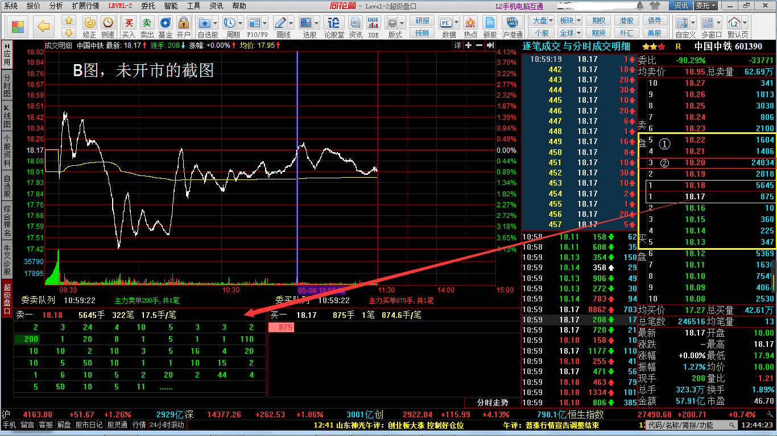Click the 自定义 customize page icon

point(683,23)
